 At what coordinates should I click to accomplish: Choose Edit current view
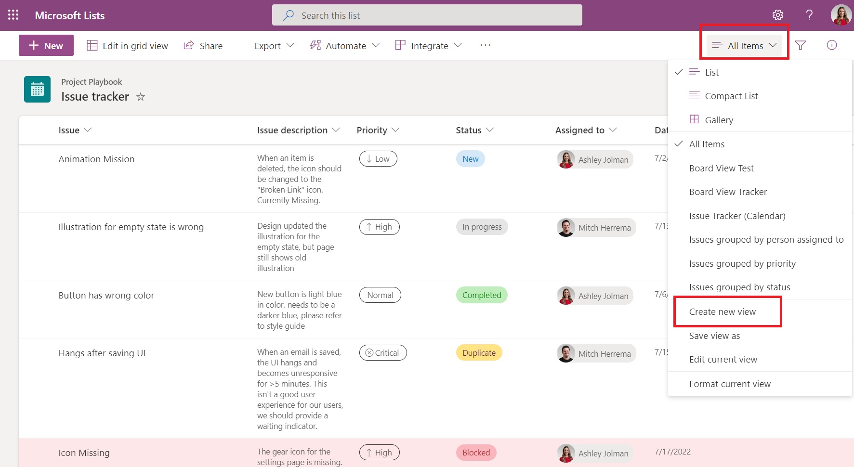tap(760, 359)
